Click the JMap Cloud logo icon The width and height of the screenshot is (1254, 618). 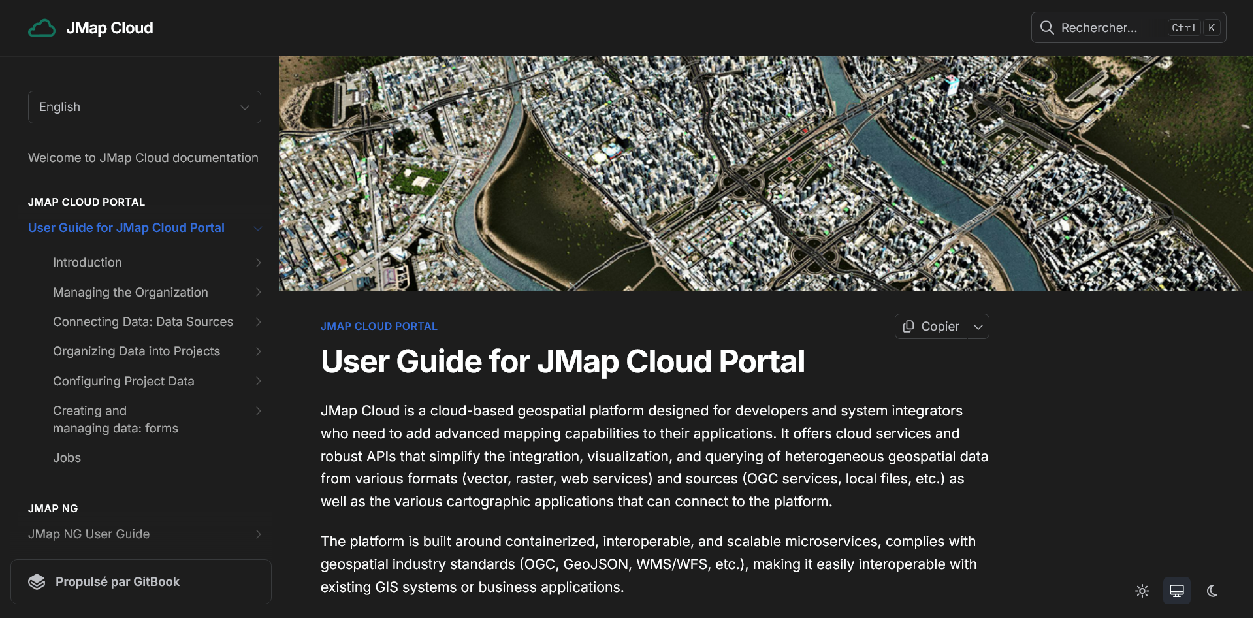click(x=42, y=28)
